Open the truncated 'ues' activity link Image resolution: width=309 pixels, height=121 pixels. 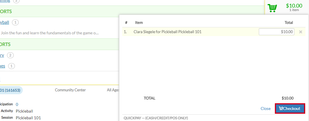(3, 66)
